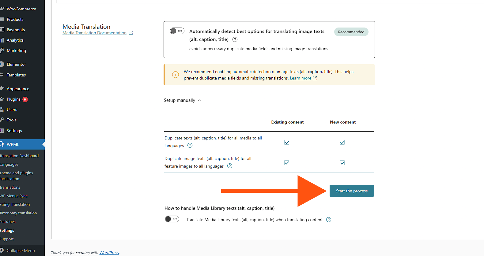This screenshot has height=256, width=484.
Task: Click the Learn more link
Action: tap(301, 78)
